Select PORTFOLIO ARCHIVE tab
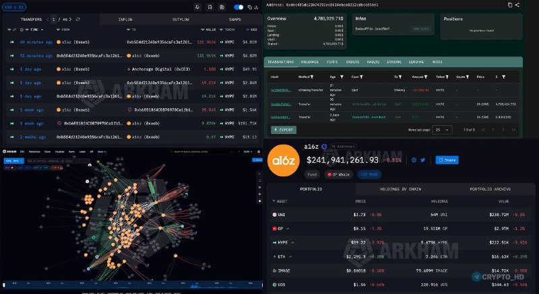Viewport: 539px width, 294px height. tap(490, 189)
